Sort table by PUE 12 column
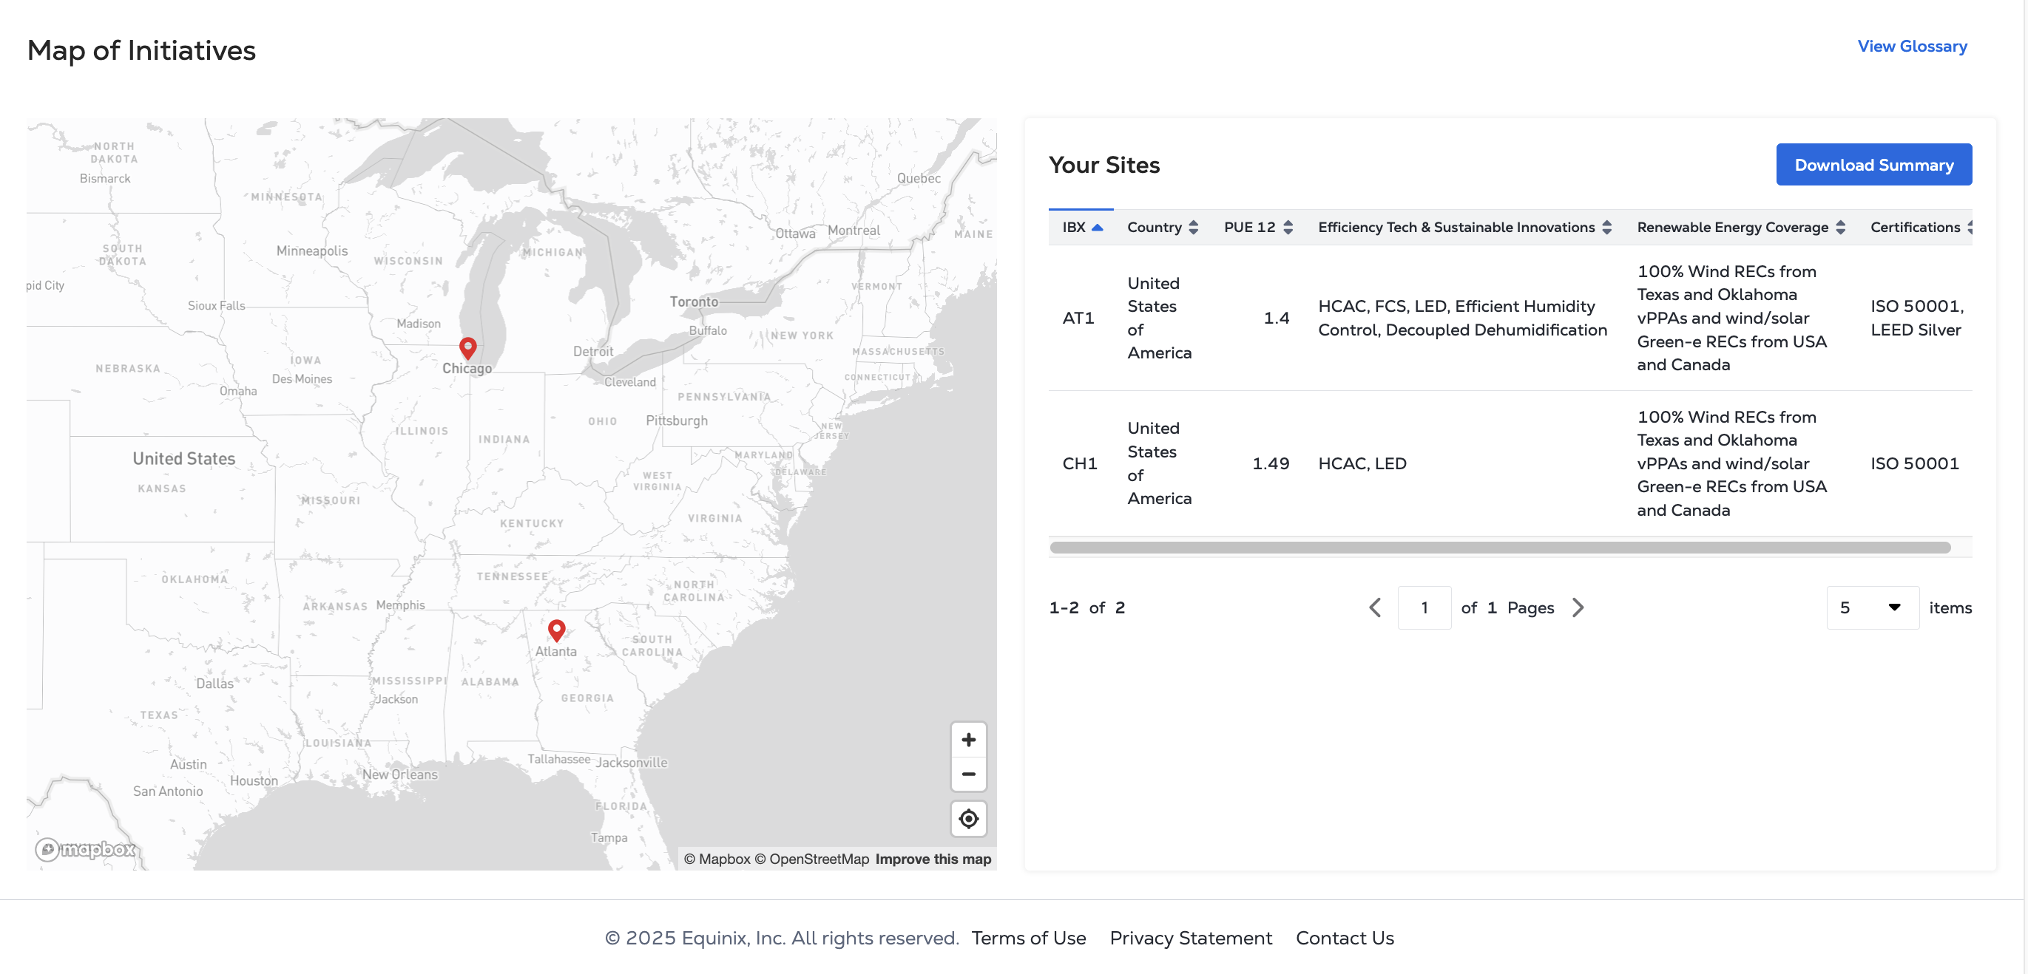2028x974 pixels. point(1257,228)
